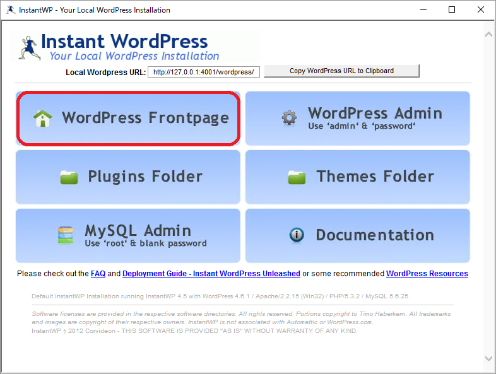
Task: Open the Documentation tile
Action: click(x=357, y=235)
